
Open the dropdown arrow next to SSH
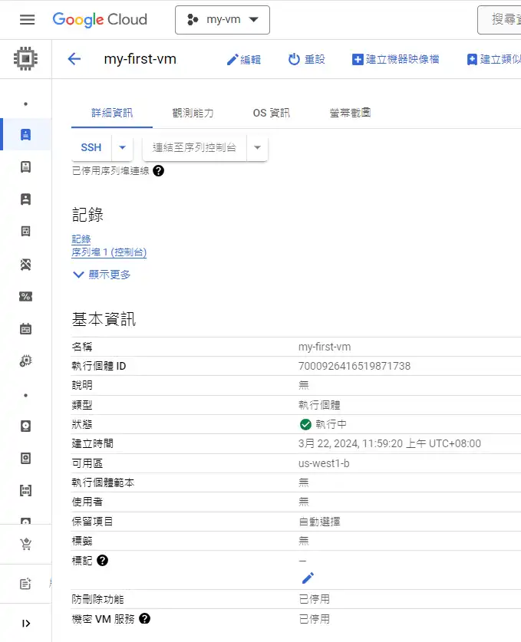click(x=123, y=147)
